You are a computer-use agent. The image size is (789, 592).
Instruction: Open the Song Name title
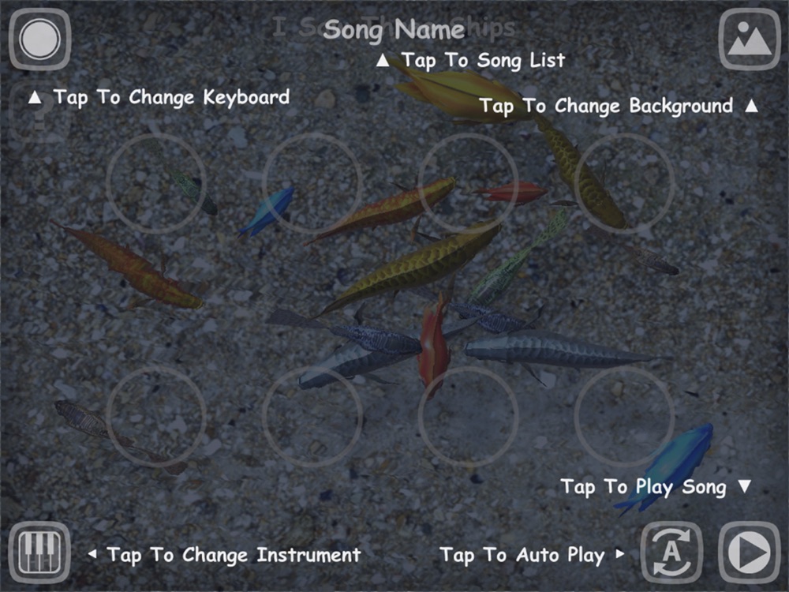394,29
